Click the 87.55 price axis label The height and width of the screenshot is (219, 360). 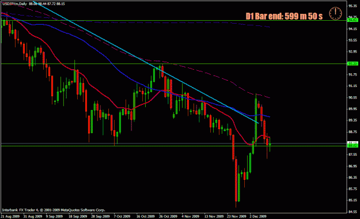(353, 154)
